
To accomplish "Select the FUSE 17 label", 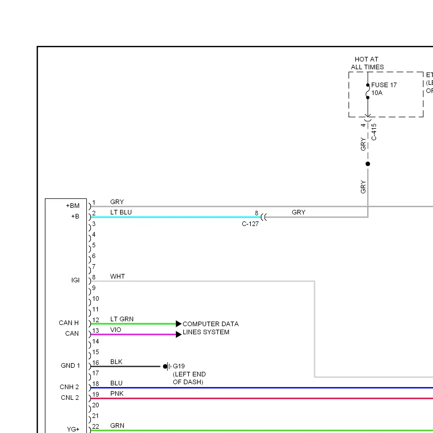I will [x=384, y=85].
